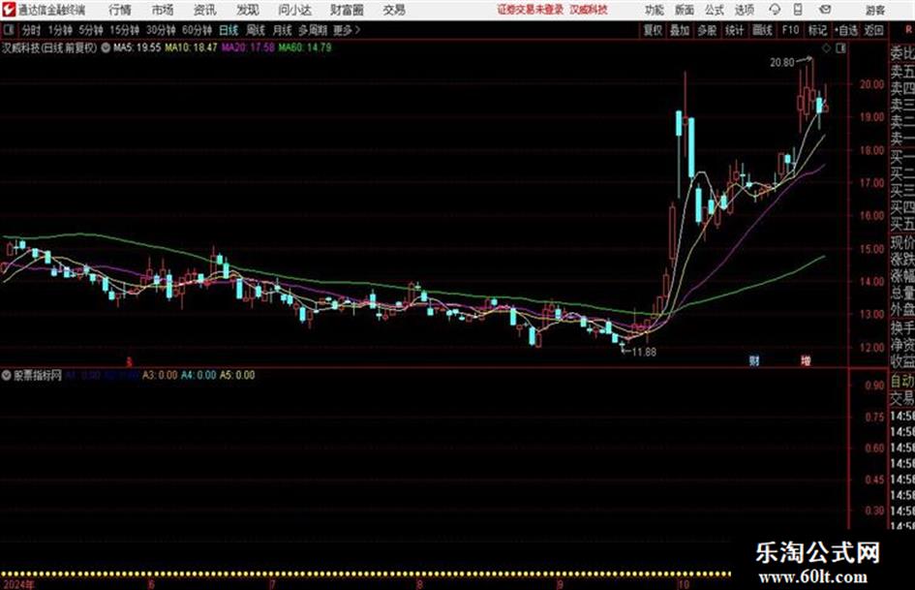Click the 增 event marker on chart
The width and height of the screenshot is (915, 590).
[x=806, y=360]
